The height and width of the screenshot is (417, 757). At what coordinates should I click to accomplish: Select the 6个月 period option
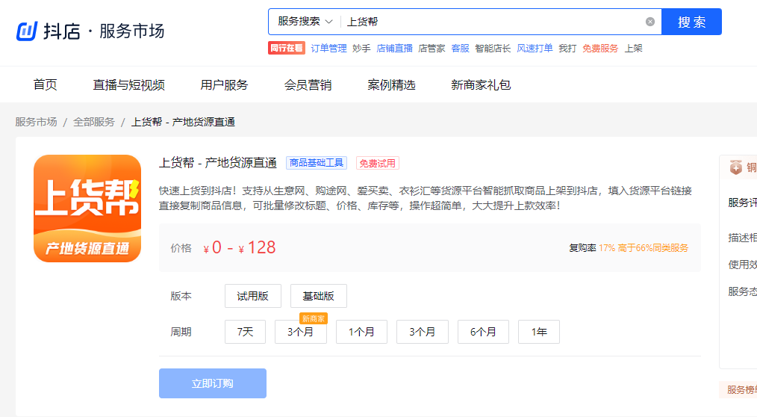[483, 332]
